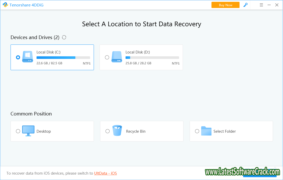Click the Local Disk (D:) label text
This screenshot has width=283, height=180.
click(x=138, y=52)
